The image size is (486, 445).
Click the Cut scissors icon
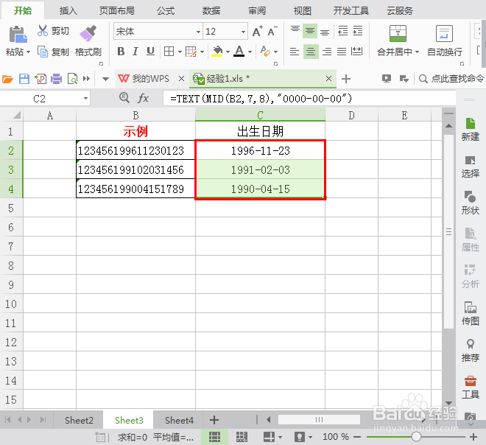[43, 31]
